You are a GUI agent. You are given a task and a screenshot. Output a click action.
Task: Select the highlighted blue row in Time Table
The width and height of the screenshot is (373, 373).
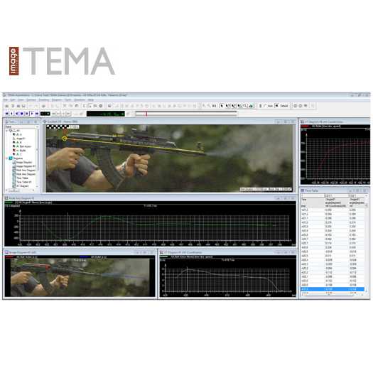(333, 289)
